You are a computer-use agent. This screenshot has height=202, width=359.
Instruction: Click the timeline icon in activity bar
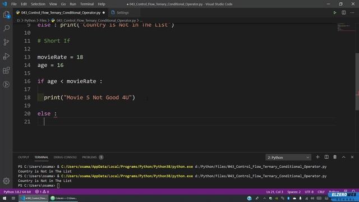(x=6, y=84)
